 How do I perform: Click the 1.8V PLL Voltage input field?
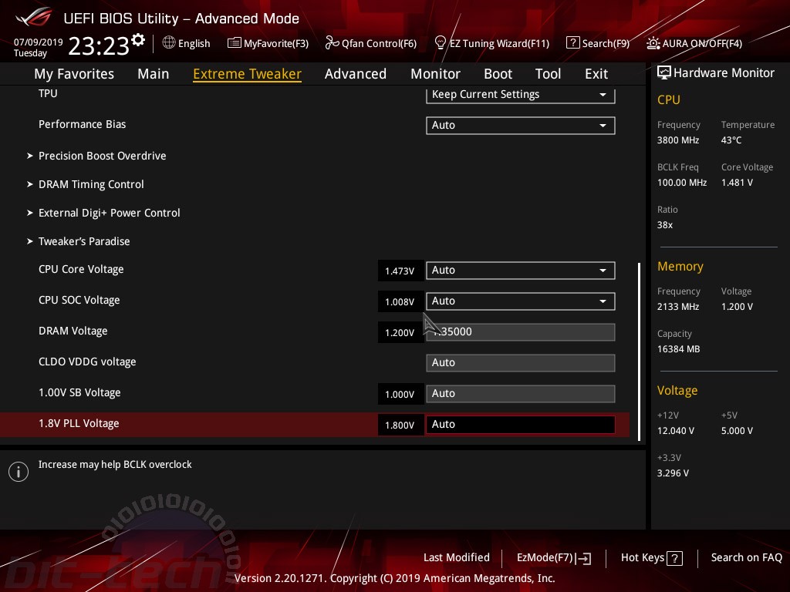coord(521,425)
